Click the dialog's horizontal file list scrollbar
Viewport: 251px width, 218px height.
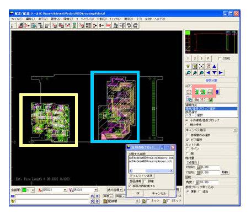point(151,171)
